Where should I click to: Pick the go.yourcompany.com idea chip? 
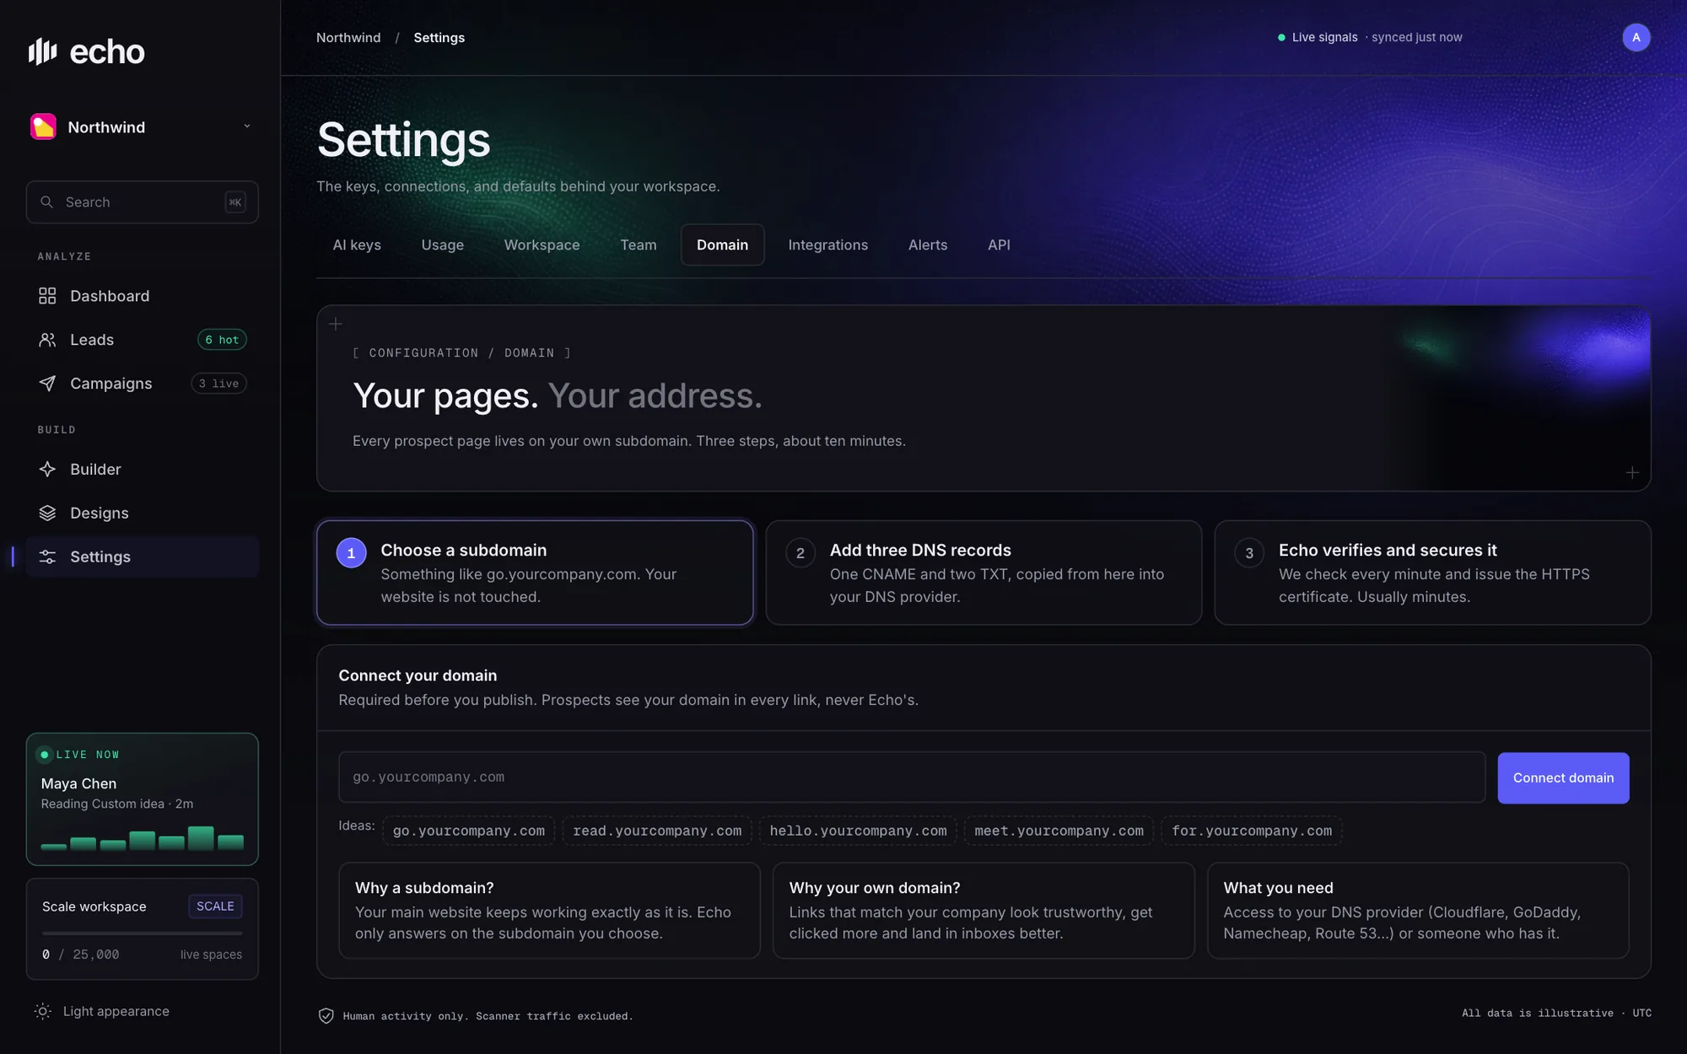pyautogui.click(x=469, y=831)
